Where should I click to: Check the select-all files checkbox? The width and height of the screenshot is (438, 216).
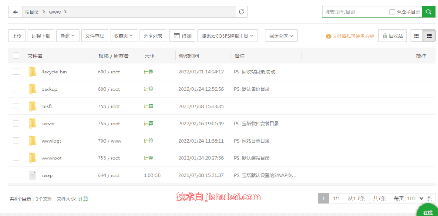[x=16, y=56]
